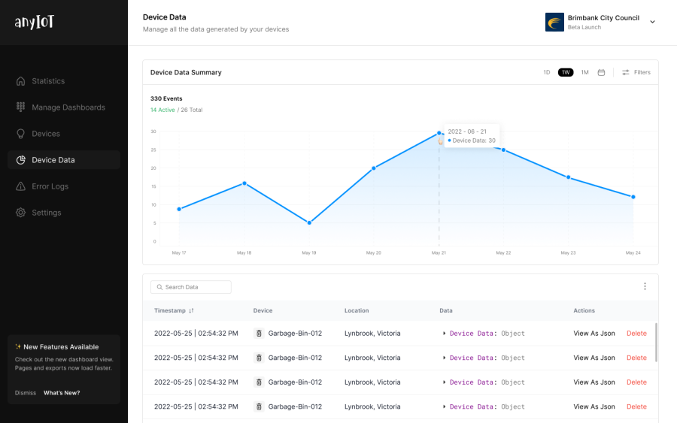Screen dimensions: 677x423
Task: Expand Device Data object in fourth row
Action: 445,406
